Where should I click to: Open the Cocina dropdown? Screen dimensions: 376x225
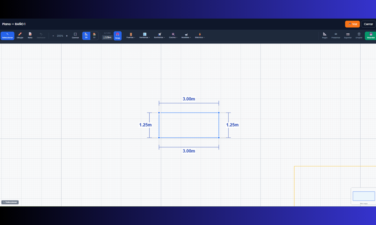173,36
